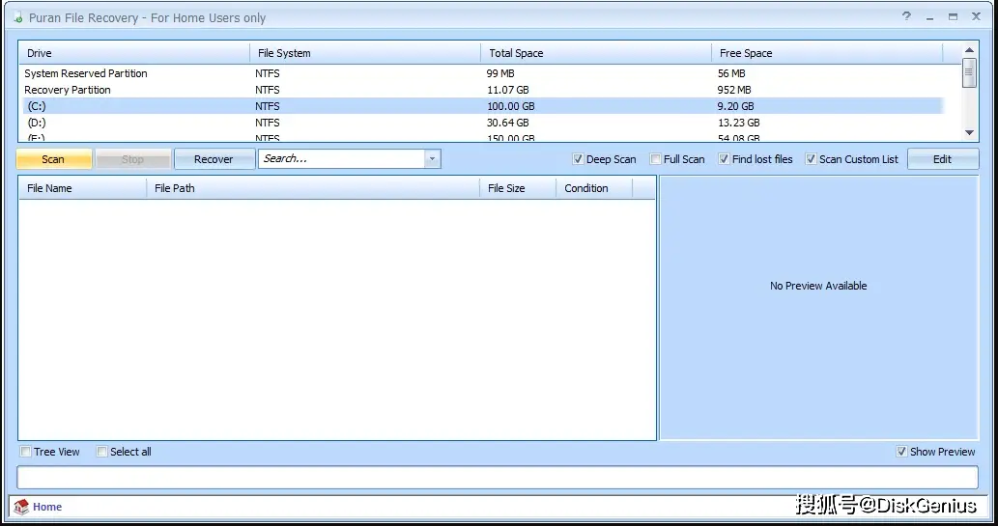Maximize the Puran File Recovery window
Viewport: 998px width, 526px height.
953,17
